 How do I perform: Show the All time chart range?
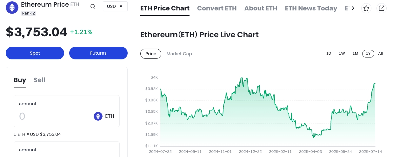click(380, 53)
